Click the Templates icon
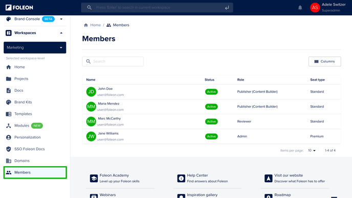Screen dimensions: 352x198 (9, 114)
